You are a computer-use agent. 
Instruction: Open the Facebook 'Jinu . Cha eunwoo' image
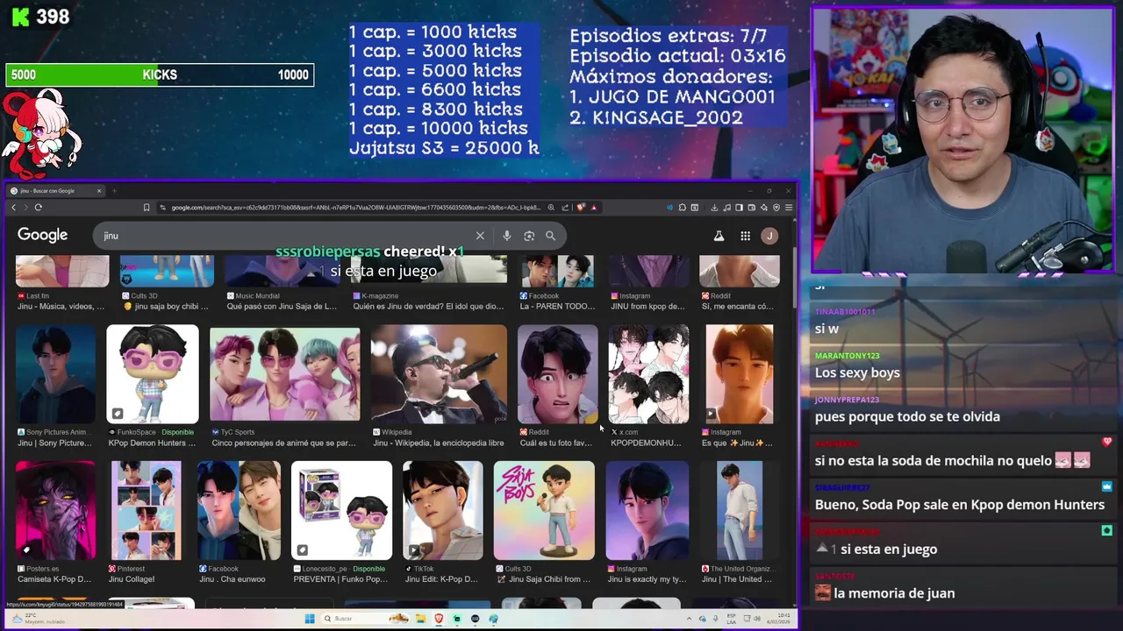click(x=239, y=511)
